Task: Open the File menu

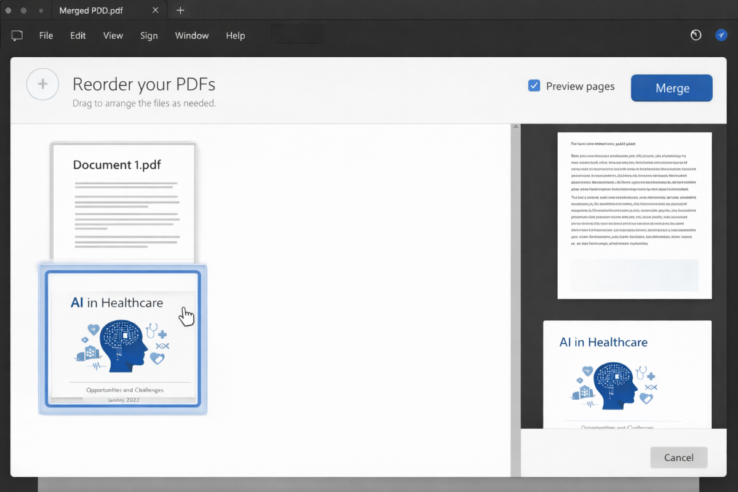Action: pyautogui.click(x=46, y=36)
